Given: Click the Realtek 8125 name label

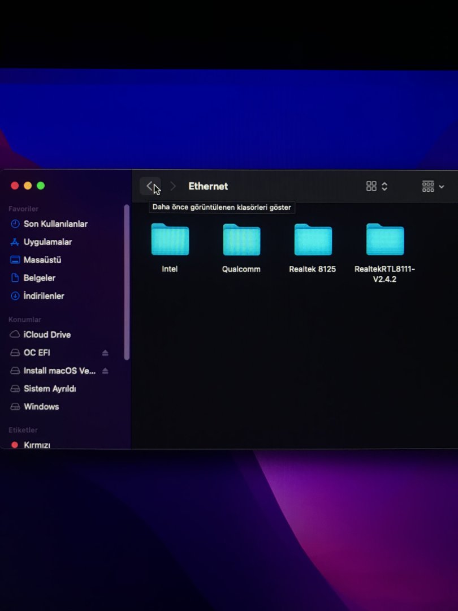Looking at the screenshot, I should tap(312, 269).
